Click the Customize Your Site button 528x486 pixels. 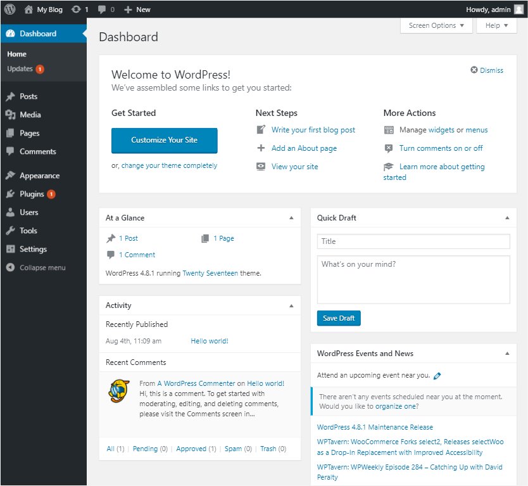(165, 140)
